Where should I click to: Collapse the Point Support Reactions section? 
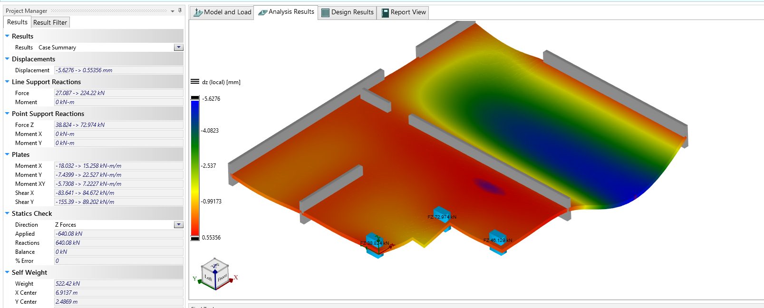point(7,114)
